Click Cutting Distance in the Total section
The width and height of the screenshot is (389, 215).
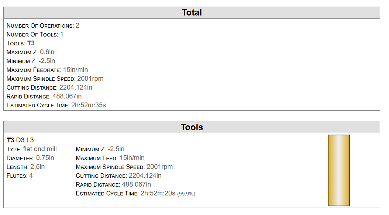(x=49, y=87)
